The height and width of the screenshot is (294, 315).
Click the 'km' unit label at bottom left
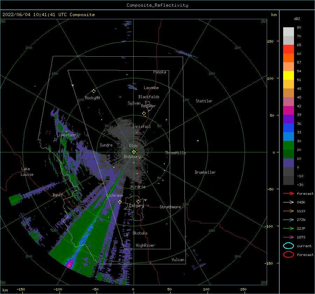coord(5,290)
